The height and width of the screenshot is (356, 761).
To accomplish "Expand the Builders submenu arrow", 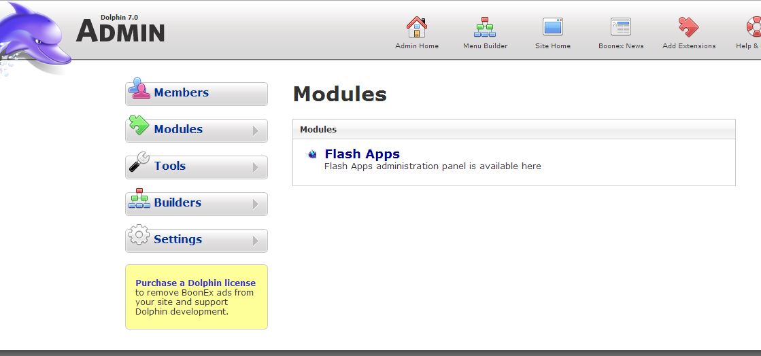I will pos(256,204).
